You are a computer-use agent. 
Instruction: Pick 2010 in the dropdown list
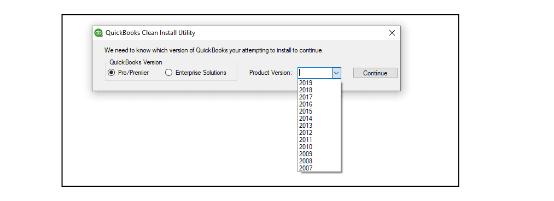pos(319,147)
